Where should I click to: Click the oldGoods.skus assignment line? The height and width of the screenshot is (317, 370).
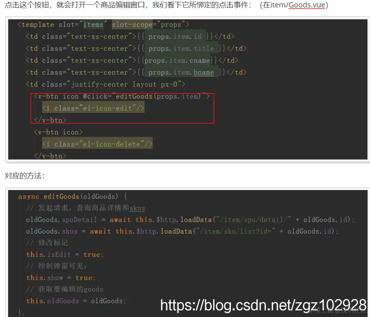pyautogui.click(x=182, y=231)
